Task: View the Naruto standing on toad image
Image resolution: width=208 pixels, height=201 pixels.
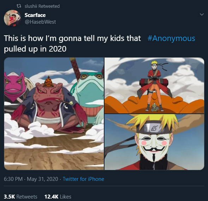Action: (154, 85)
